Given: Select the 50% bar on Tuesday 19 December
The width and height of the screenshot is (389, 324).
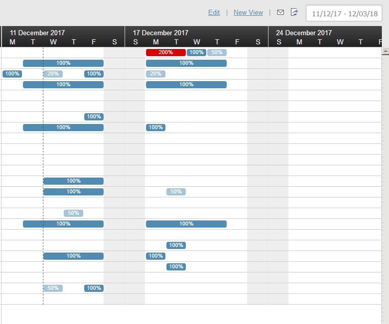Looking at the screenshot, I should 176,192.
